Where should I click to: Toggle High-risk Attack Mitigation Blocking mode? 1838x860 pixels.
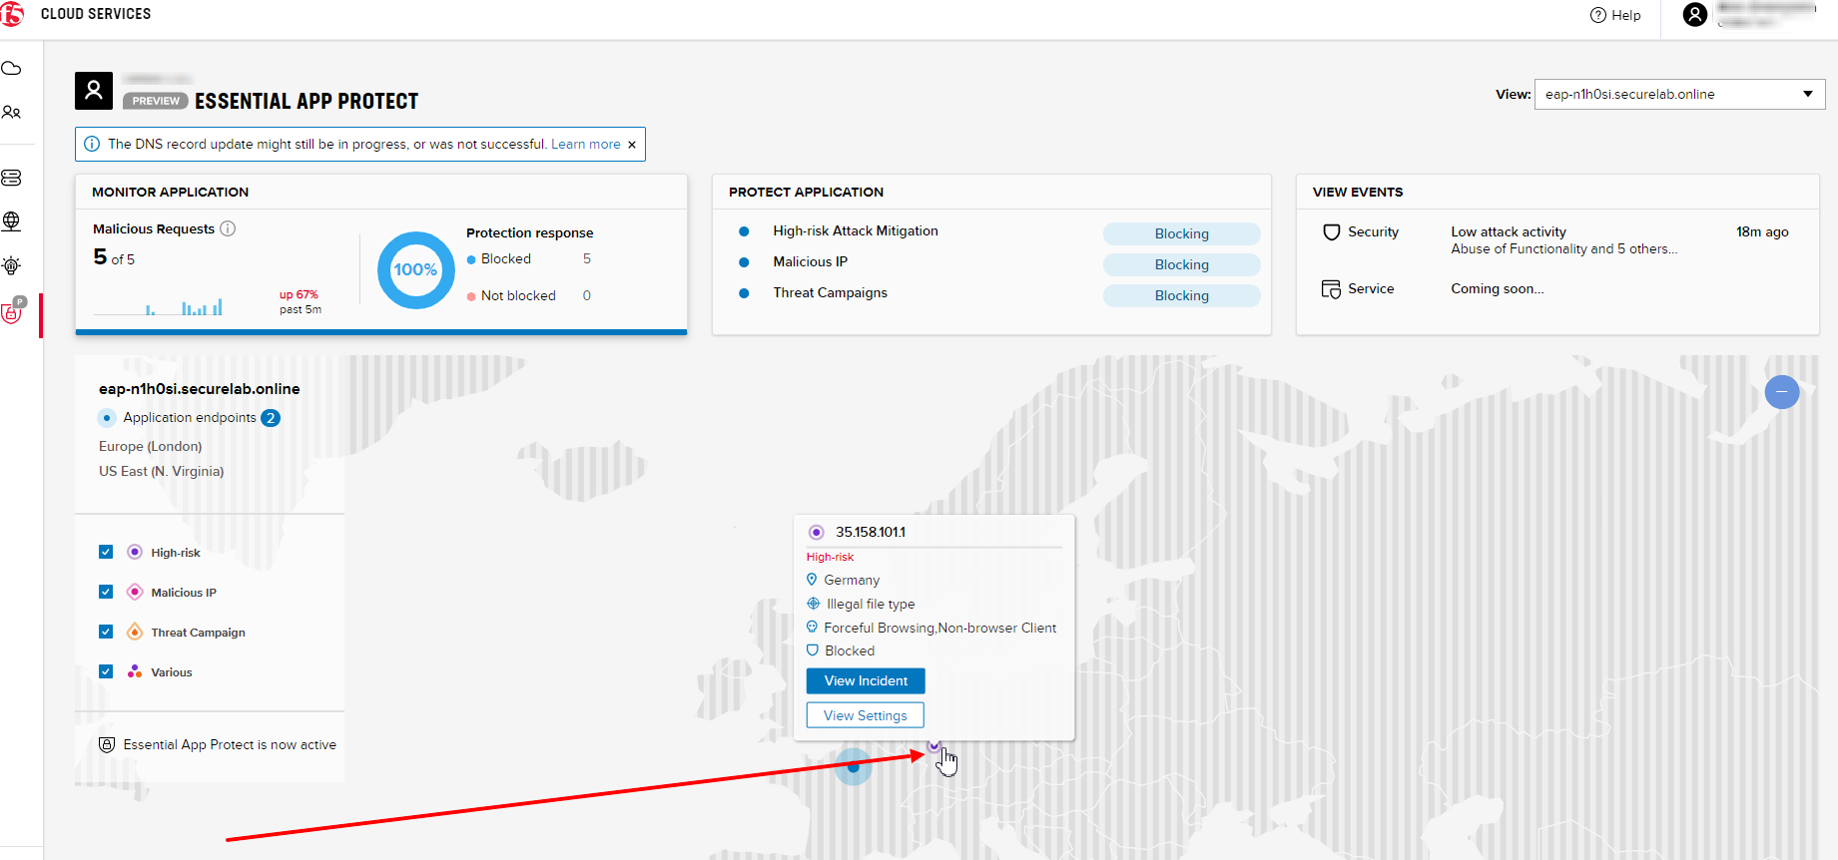tap(1181, 233)
